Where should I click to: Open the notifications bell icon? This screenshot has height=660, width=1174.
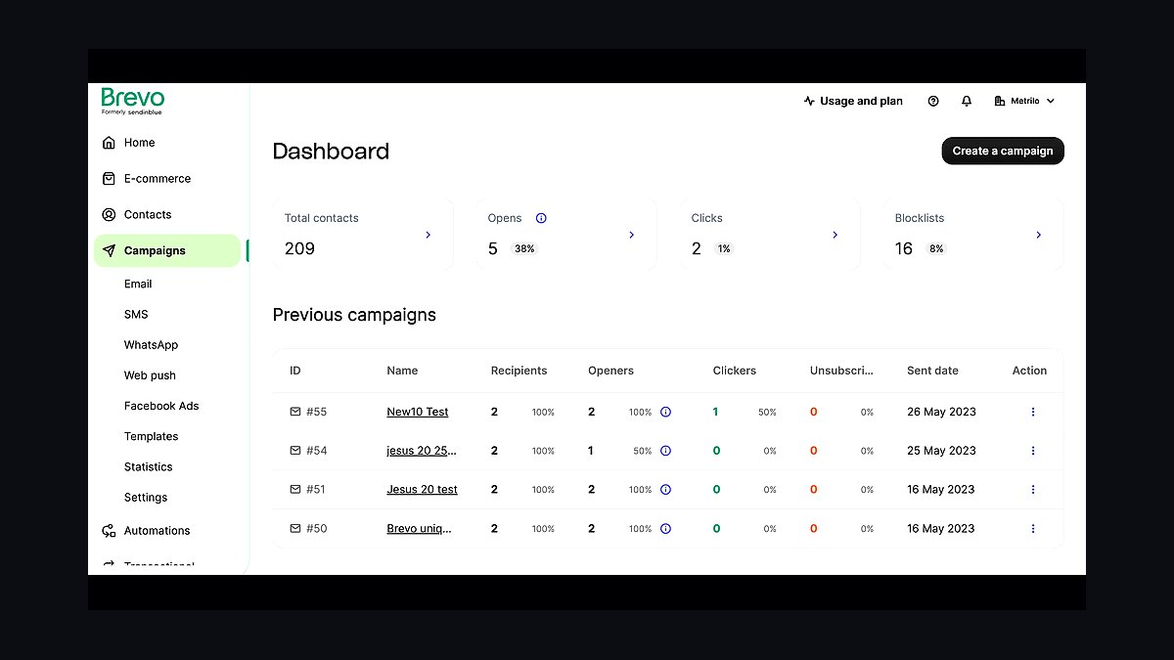pyautogui.click(x=967, y=101)
